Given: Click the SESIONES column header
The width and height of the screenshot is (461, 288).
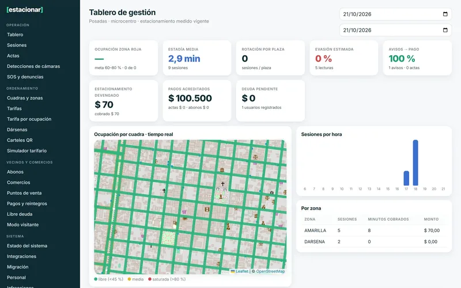Looking at the screenshot, I should [x=347, y=219].
